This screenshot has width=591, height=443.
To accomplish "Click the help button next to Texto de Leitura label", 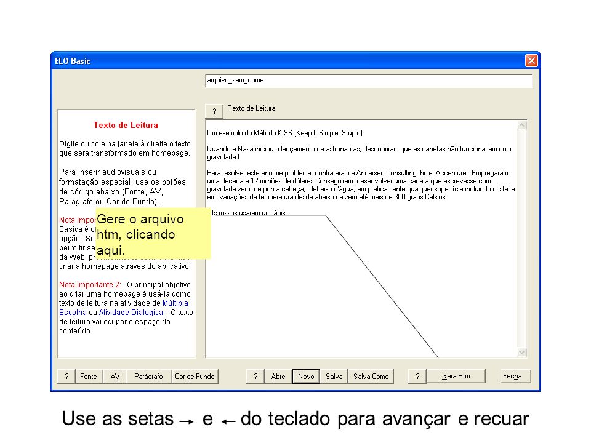I will pos(214,111).
